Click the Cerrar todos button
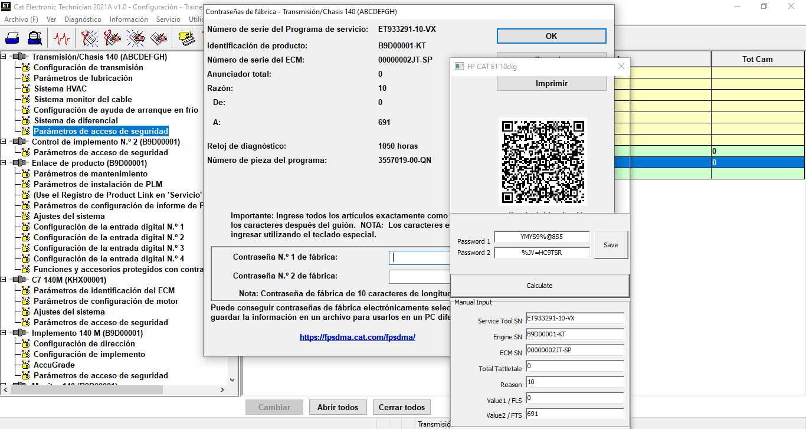The height and width of the screenshot is (429, 806). pyautogui.click(x=402, y=407)
